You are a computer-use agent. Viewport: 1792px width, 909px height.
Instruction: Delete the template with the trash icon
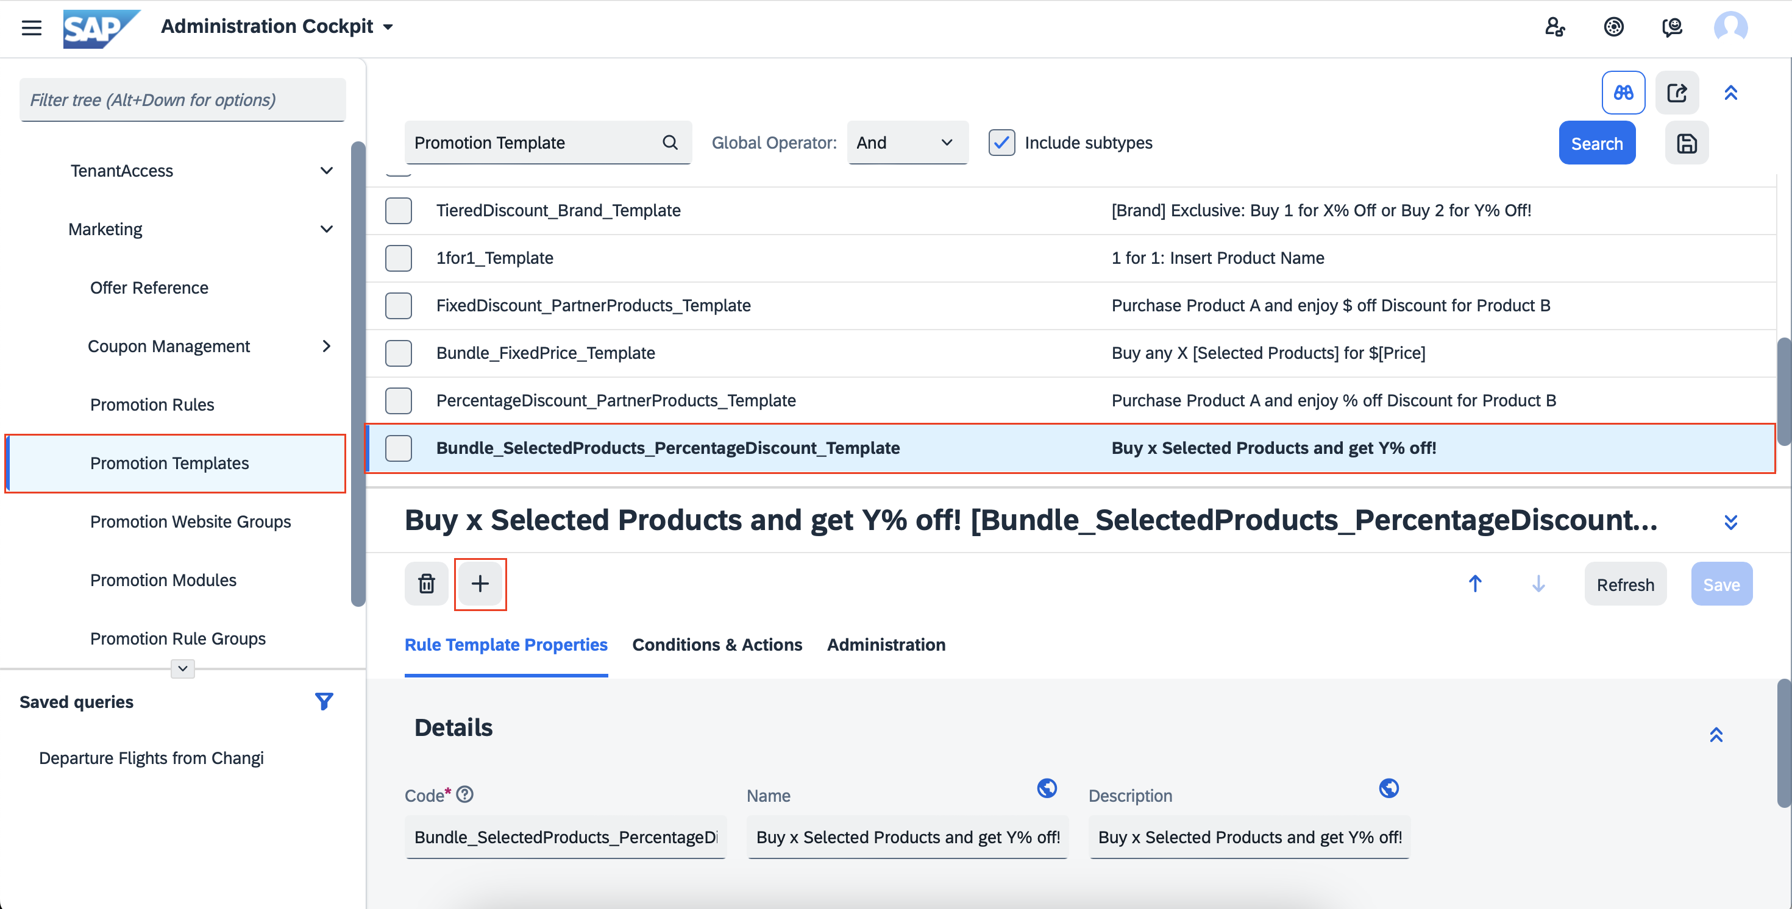pyautogui.click(x=427, y=584)
